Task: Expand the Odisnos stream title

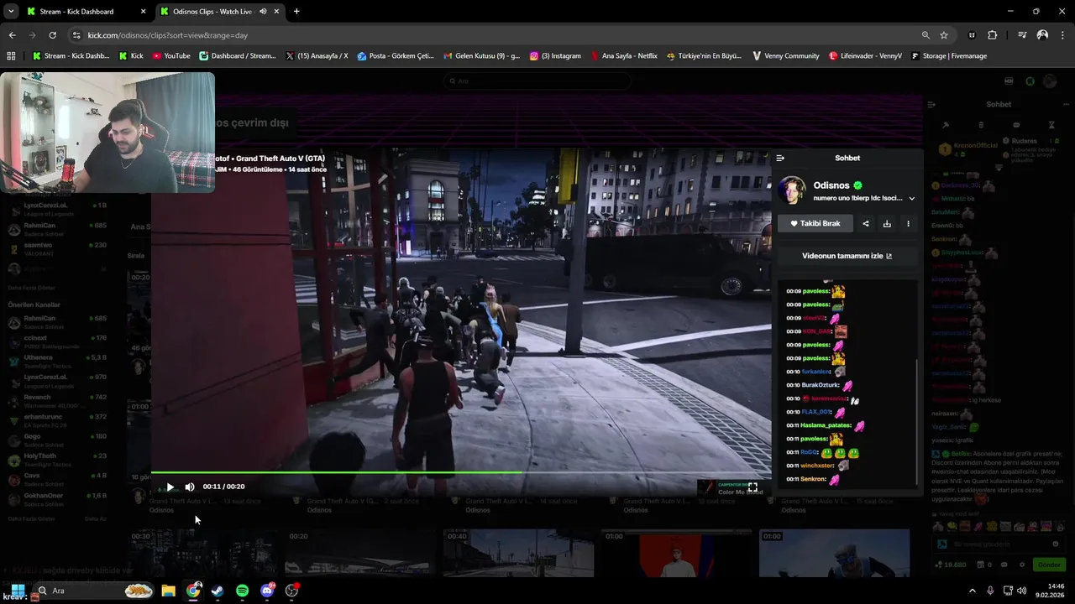Action: [x=911, y=199]
